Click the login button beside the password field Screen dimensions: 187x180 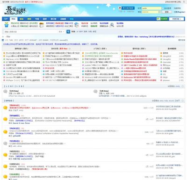tap(167, 12)
